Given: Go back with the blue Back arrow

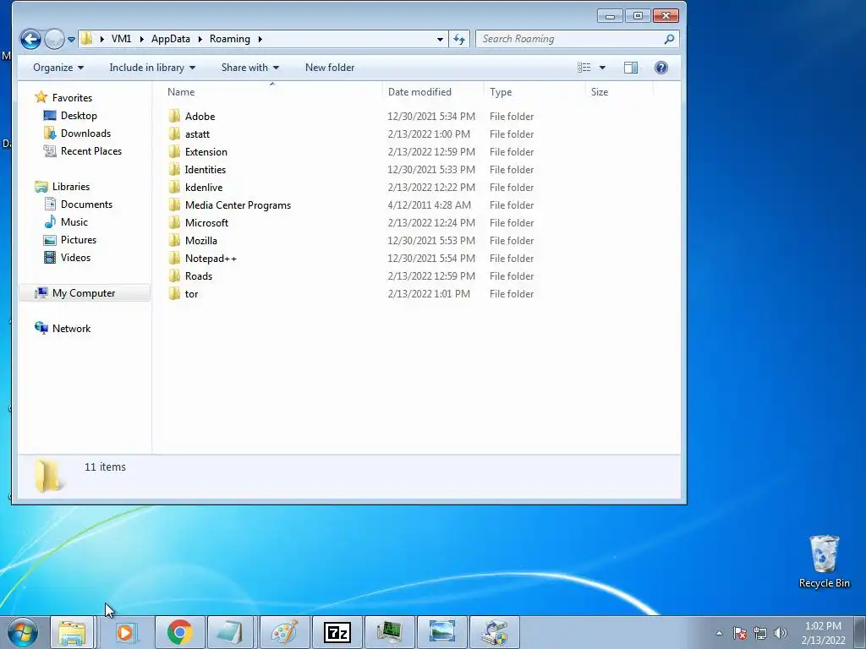Looking at the screenshot, I should [30, 39].
